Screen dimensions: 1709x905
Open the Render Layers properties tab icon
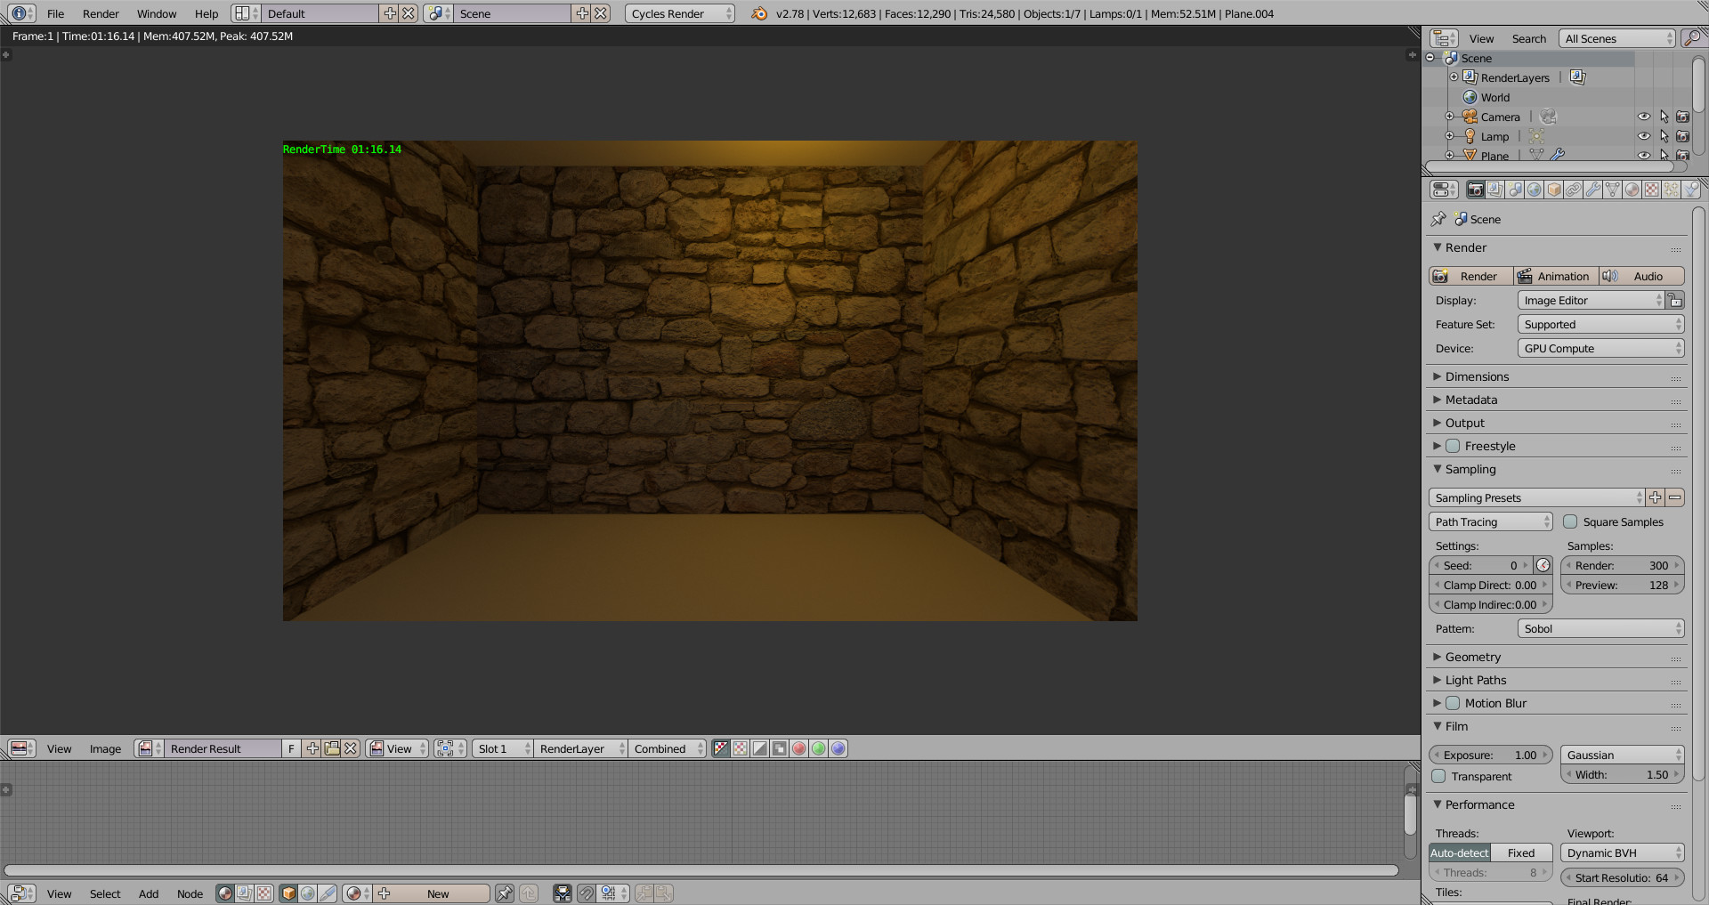pos(1494,190)
